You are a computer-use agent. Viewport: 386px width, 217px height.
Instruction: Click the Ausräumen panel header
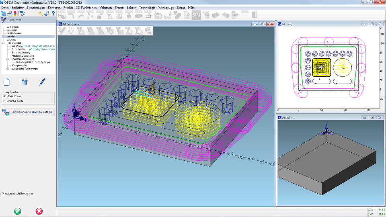(x=28, y=20)
